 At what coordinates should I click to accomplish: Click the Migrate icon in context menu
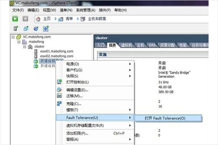click(59, 96)
